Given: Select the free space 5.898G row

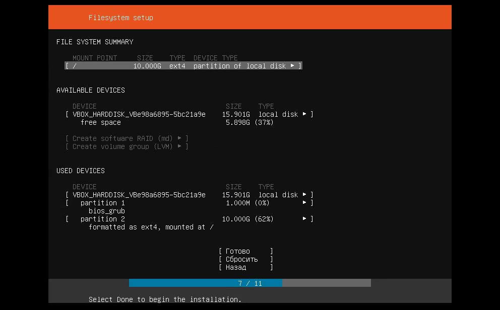Looking at the screenshot, I should (176, 122).
